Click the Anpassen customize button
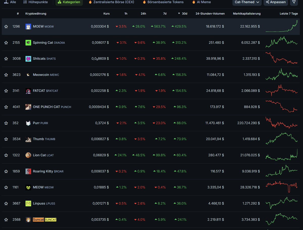The height and width of the screenshot is (230, 303). [275, 2]
